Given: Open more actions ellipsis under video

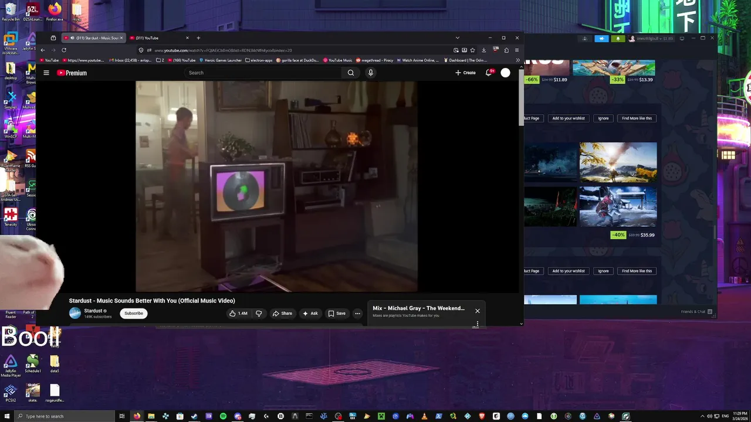Looking at the screenshot, I should pyautogui.click(x=357, y=314).
